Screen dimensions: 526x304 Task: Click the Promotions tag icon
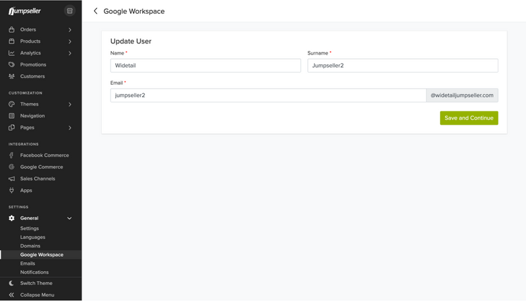[12, 65]
